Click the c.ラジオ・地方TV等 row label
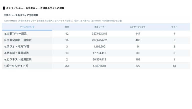The width and height of the screenshot is (192, 109). pyautogui.click(x=17, y=46)
